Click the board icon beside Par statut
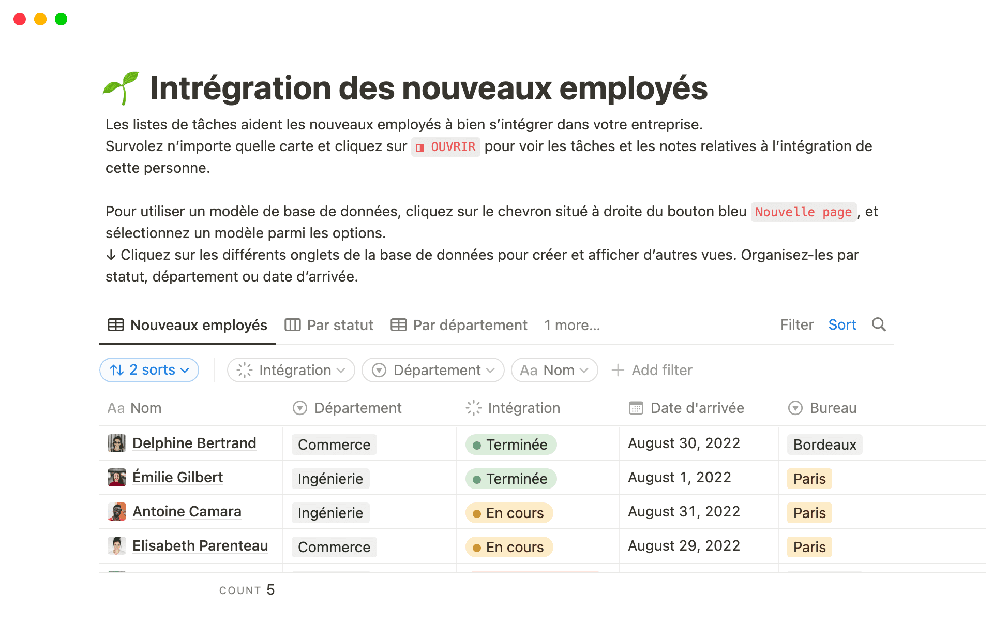Screen dimensions: 993x621 [x=293, y=325]
